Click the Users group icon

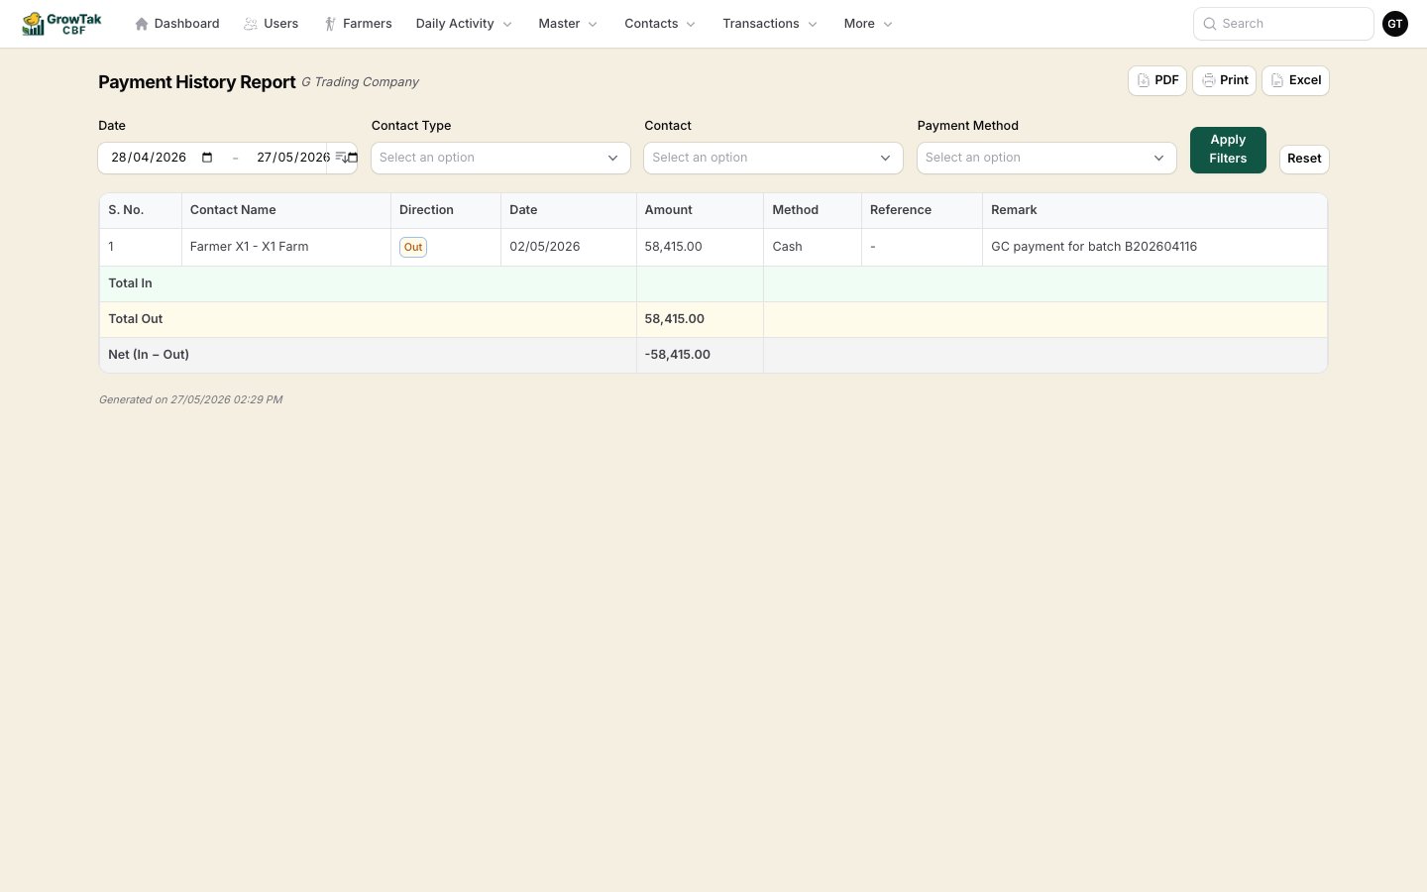tap(251, 24)
